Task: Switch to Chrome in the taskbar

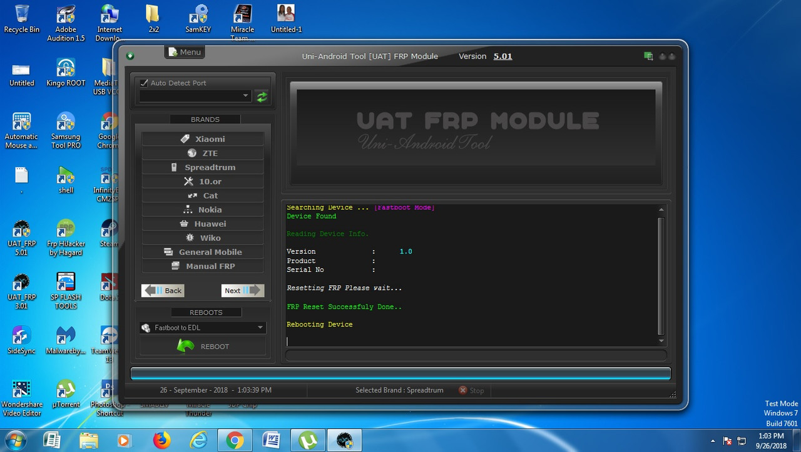Action: (x=235, y=441)
